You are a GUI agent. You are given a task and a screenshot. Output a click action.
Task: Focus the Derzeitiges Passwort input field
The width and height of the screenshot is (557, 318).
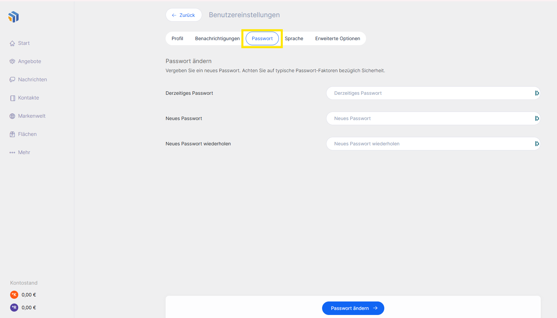(429, 93)
